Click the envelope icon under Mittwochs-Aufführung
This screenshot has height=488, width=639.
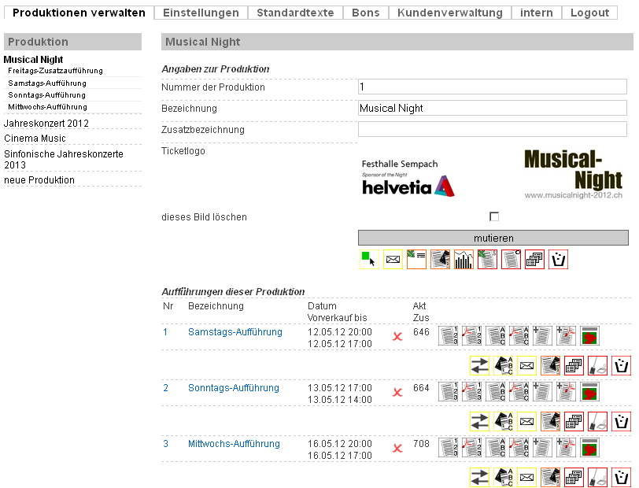pyautogui.click(x=527, y=478)
